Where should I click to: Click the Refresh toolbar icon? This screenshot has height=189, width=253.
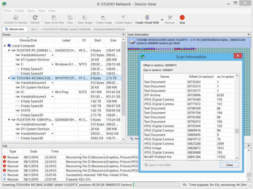[35, 19]
